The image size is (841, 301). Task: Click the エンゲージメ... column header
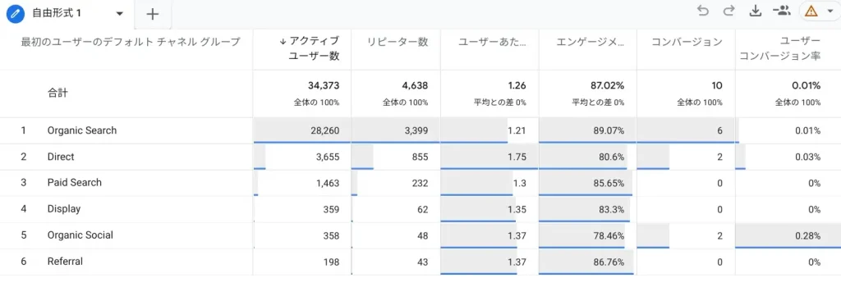(x=591, y=43)
